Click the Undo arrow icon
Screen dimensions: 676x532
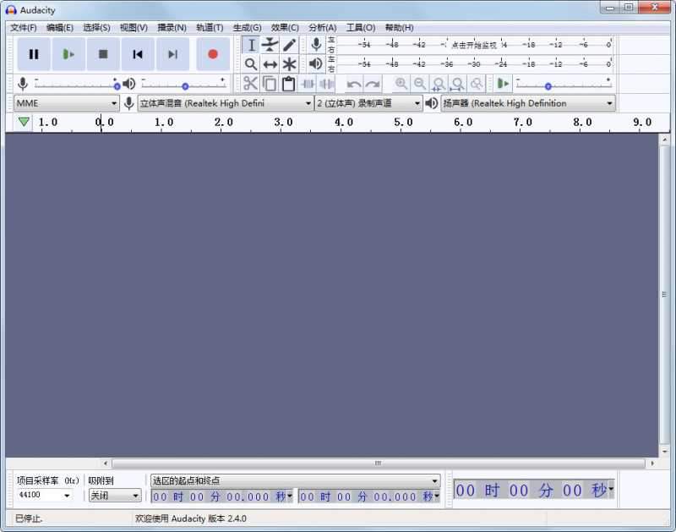tap(352, 83)
